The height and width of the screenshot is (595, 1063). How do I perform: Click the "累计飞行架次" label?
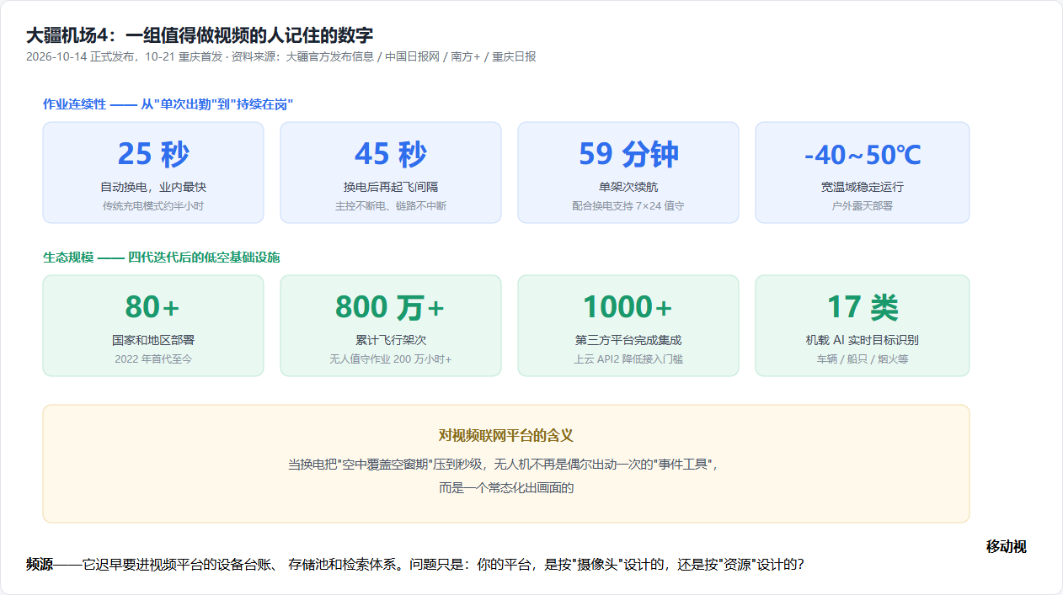pos(391,340)
